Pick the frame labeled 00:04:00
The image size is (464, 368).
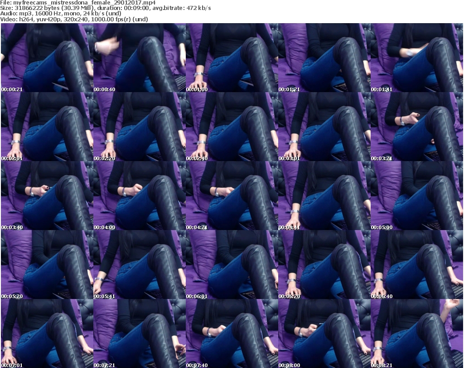[140, 196]
